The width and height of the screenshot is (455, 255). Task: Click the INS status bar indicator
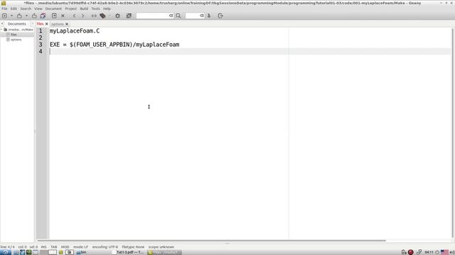[x=43, y=247]
